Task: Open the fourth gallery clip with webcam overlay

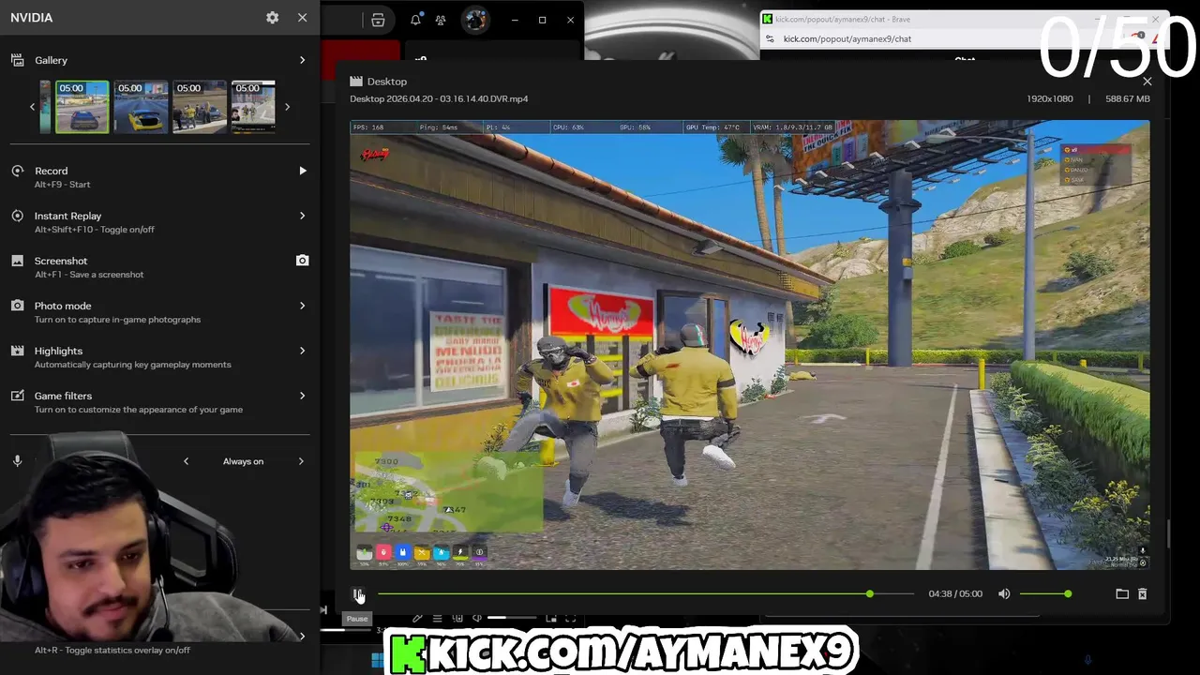Action: (253, 107)
